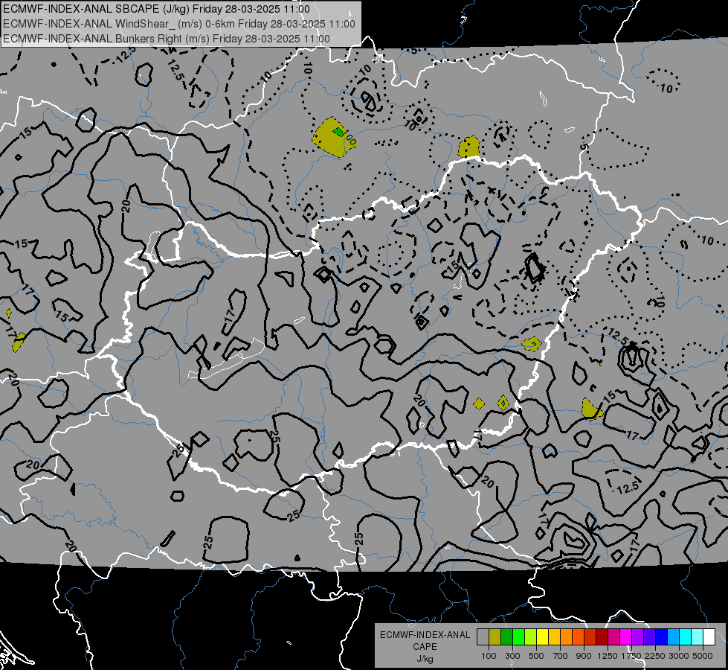Pick the dark green legend swatch
This screenshot has height=670, width=728.
point(506,637)
